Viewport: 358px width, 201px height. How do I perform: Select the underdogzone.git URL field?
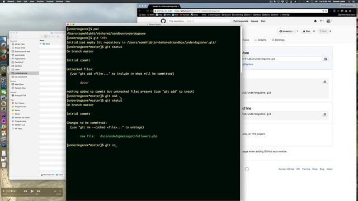point(282,59)
